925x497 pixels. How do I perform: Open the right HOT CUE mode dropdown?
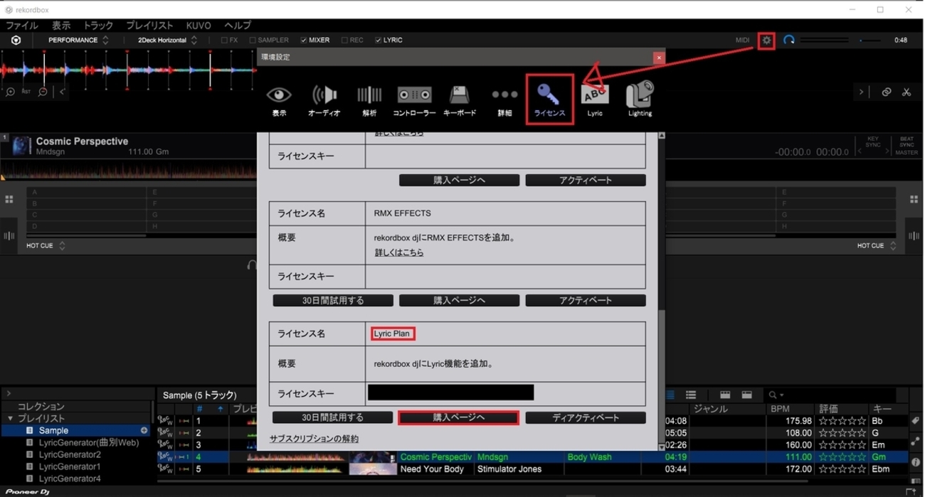coord(877,246)
